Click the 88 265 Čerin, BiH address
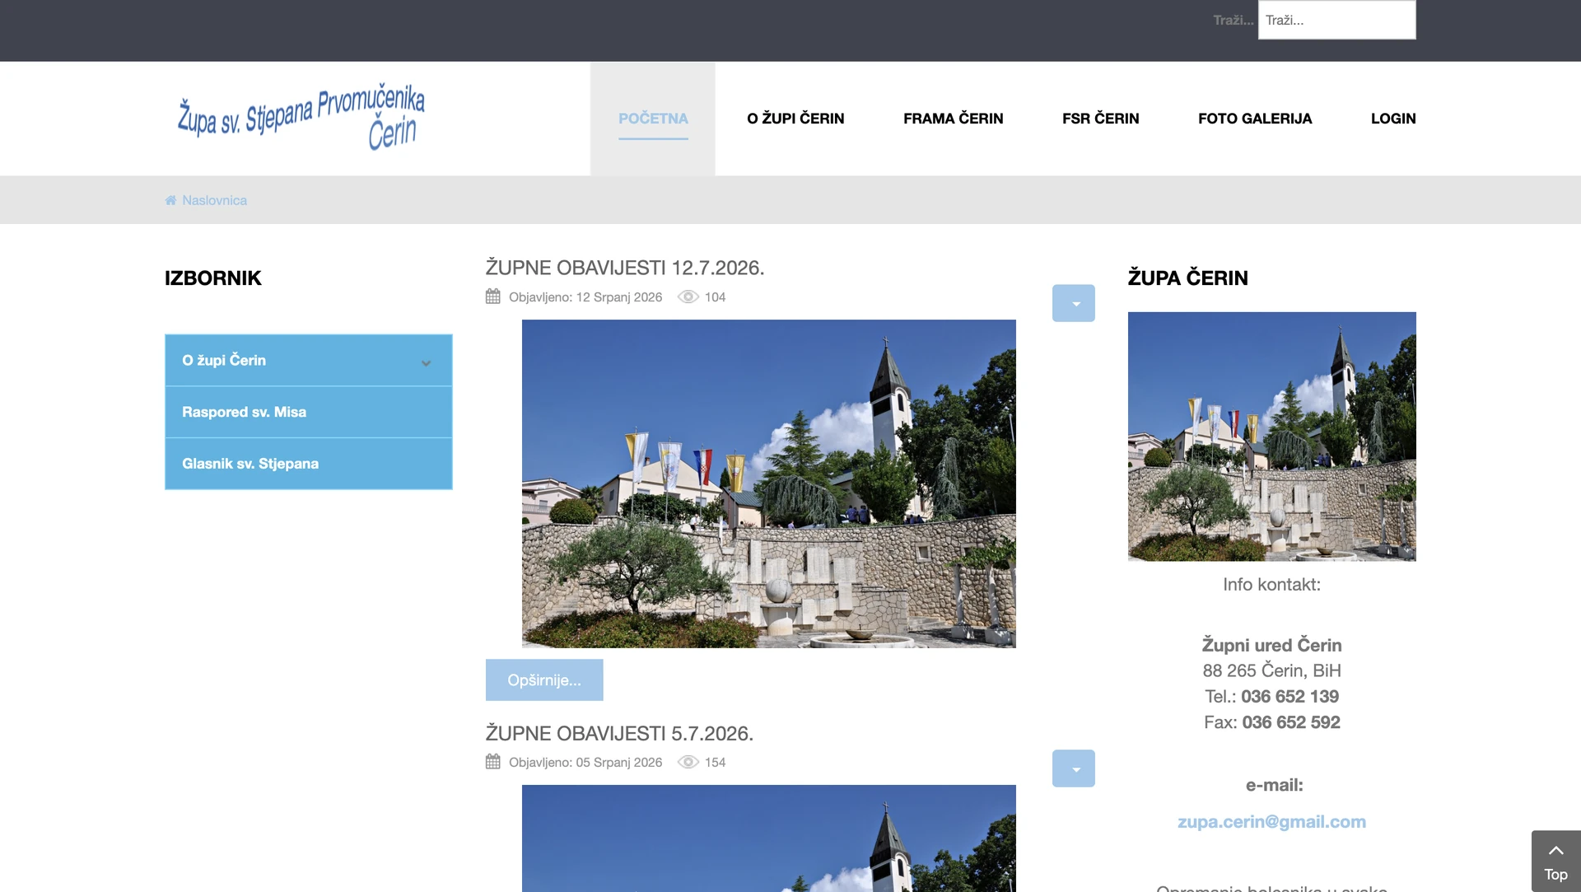 pyautogui.click(x=1271, y=670)
